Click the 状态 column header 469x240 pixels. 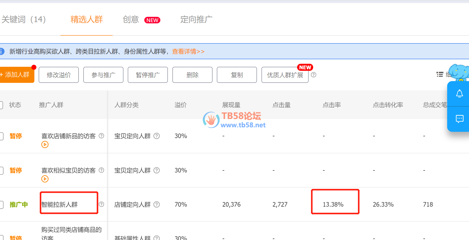pyautogui.click(x=15, y=105)
